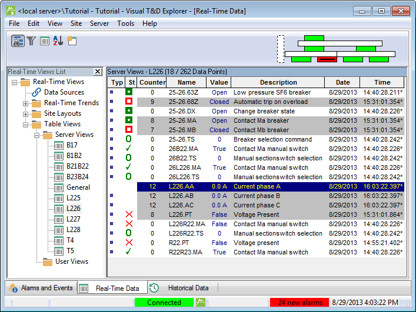Image resolution: width=416 pixels, height=312 pixels.
Task: Select 'Automatic trip on overload' description
Action: (271, 102)
